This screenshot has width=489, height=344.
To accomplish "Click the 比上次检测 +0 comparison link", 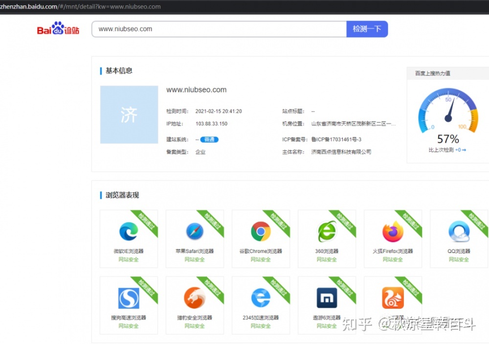I will coord(446,150).
